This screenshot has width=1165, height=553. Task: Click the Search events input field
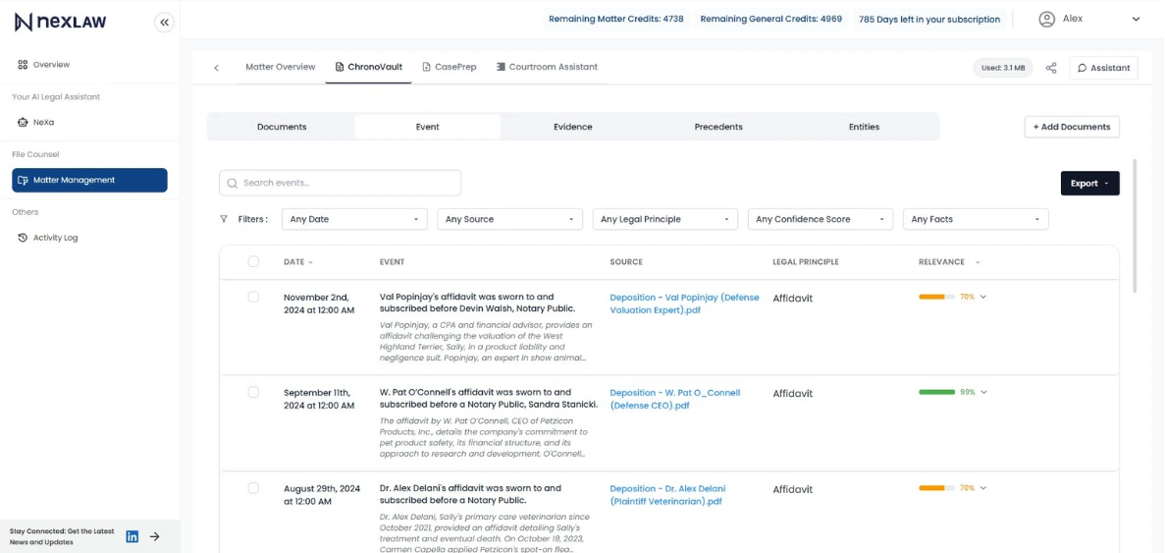coord(340,183)
